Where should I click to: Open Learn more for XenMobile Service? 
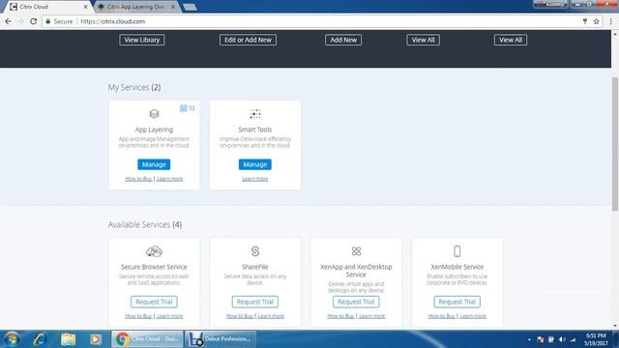point(473,316)
